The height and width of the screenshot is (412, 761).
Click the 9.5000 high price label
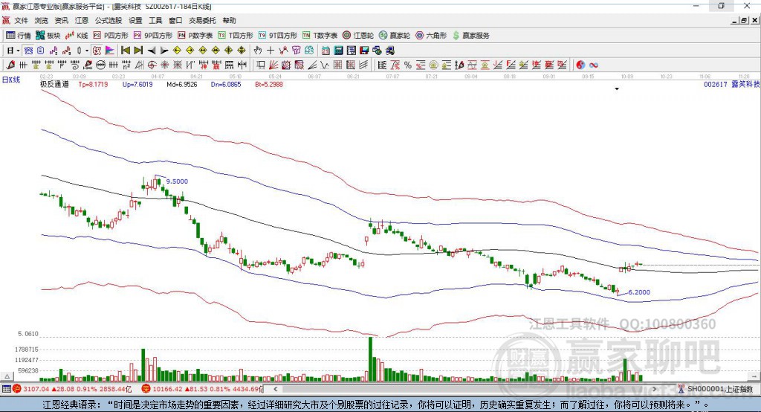[177, 181]
